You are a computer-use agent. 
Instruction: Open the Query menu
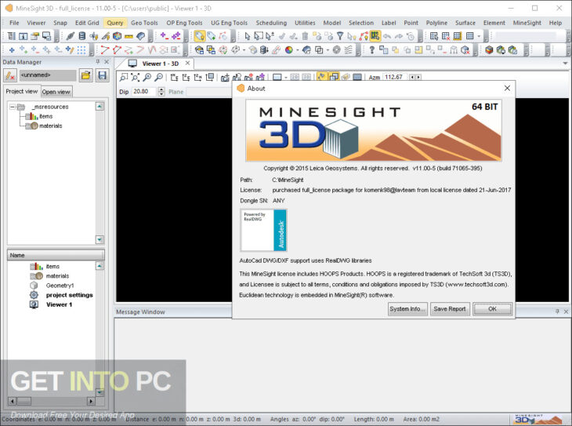pyautogui.click(x=115, y=23)
